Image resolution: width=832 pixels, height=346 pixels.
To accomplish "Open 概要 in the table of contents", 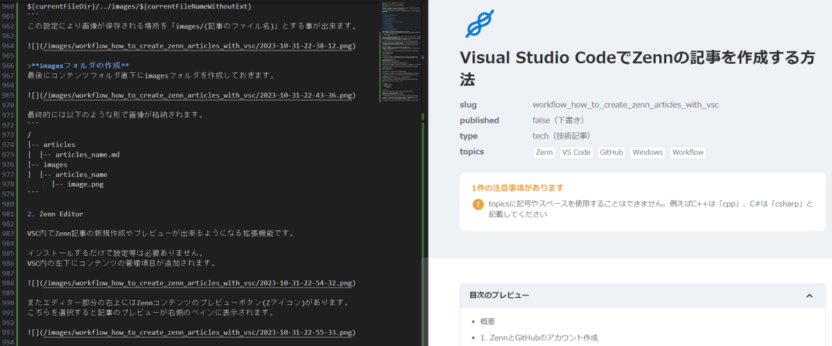I will [487, 322].
